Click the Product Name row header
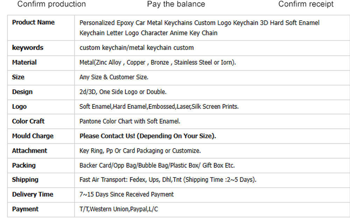The width and height of the screenshot is (350, 224). click(33, 22)
